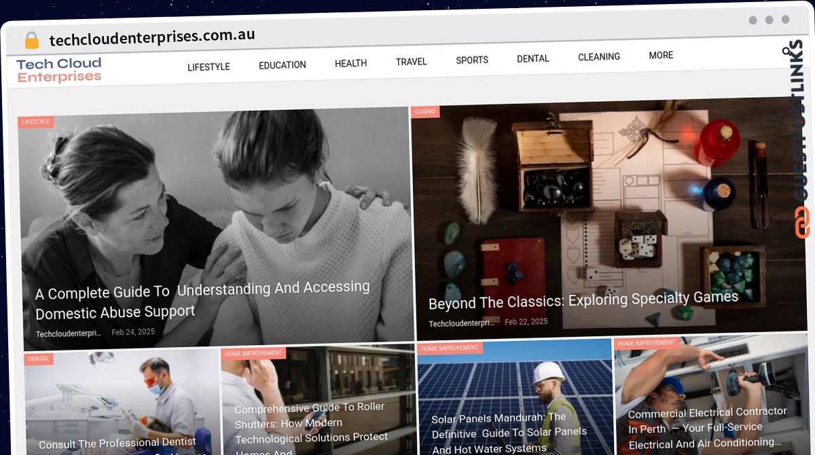The width and height of the screenshot is (815, 455).
Task: Open Domestic Abuse Support article headline
Action: coord(202,299)
